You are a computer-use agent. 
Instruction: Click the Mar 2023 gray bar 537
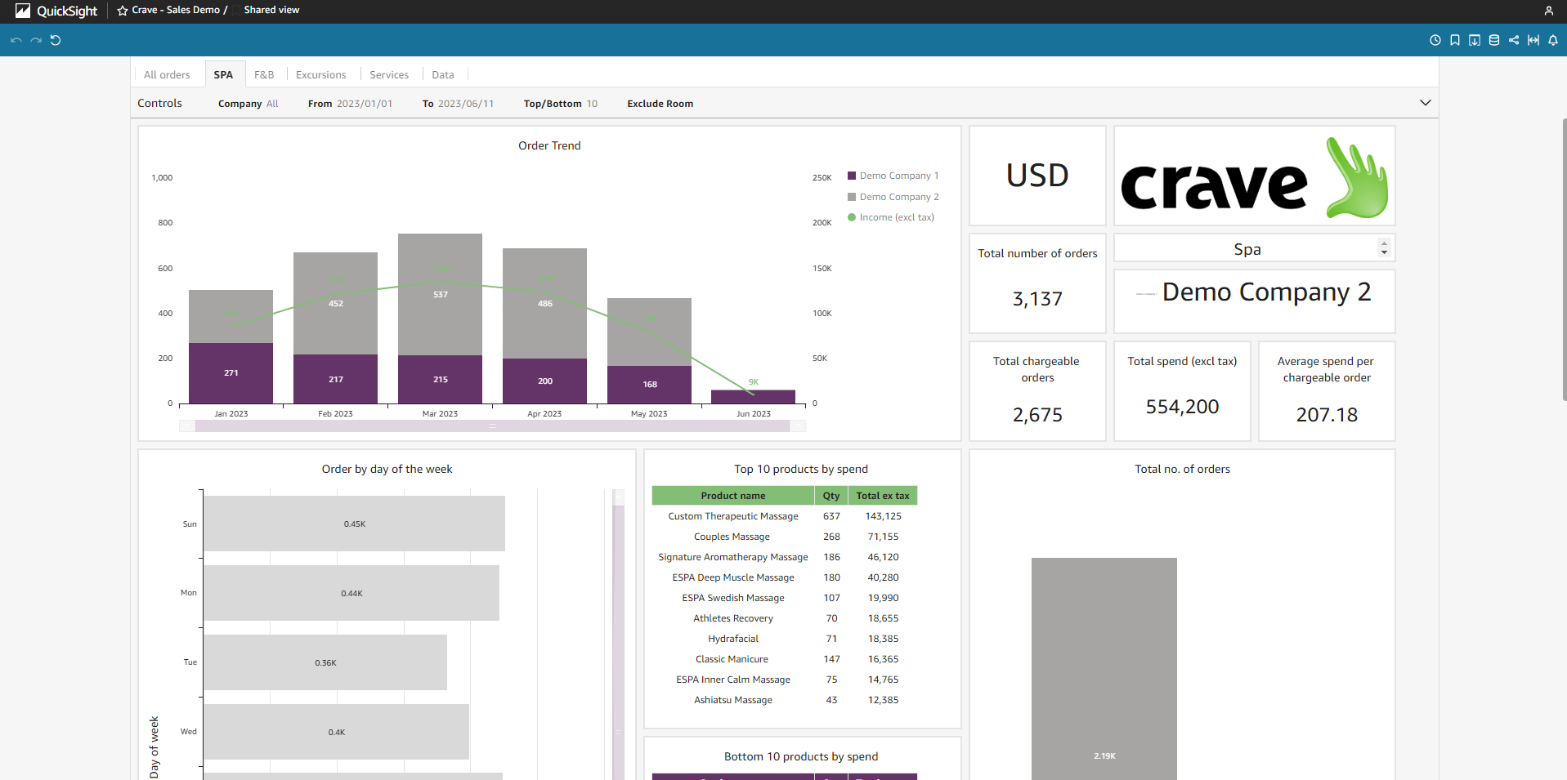point(440,294)
